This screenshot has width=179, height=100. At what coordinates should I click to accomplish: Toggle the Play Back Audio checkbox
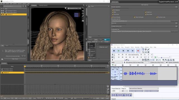tap(157, 17)
